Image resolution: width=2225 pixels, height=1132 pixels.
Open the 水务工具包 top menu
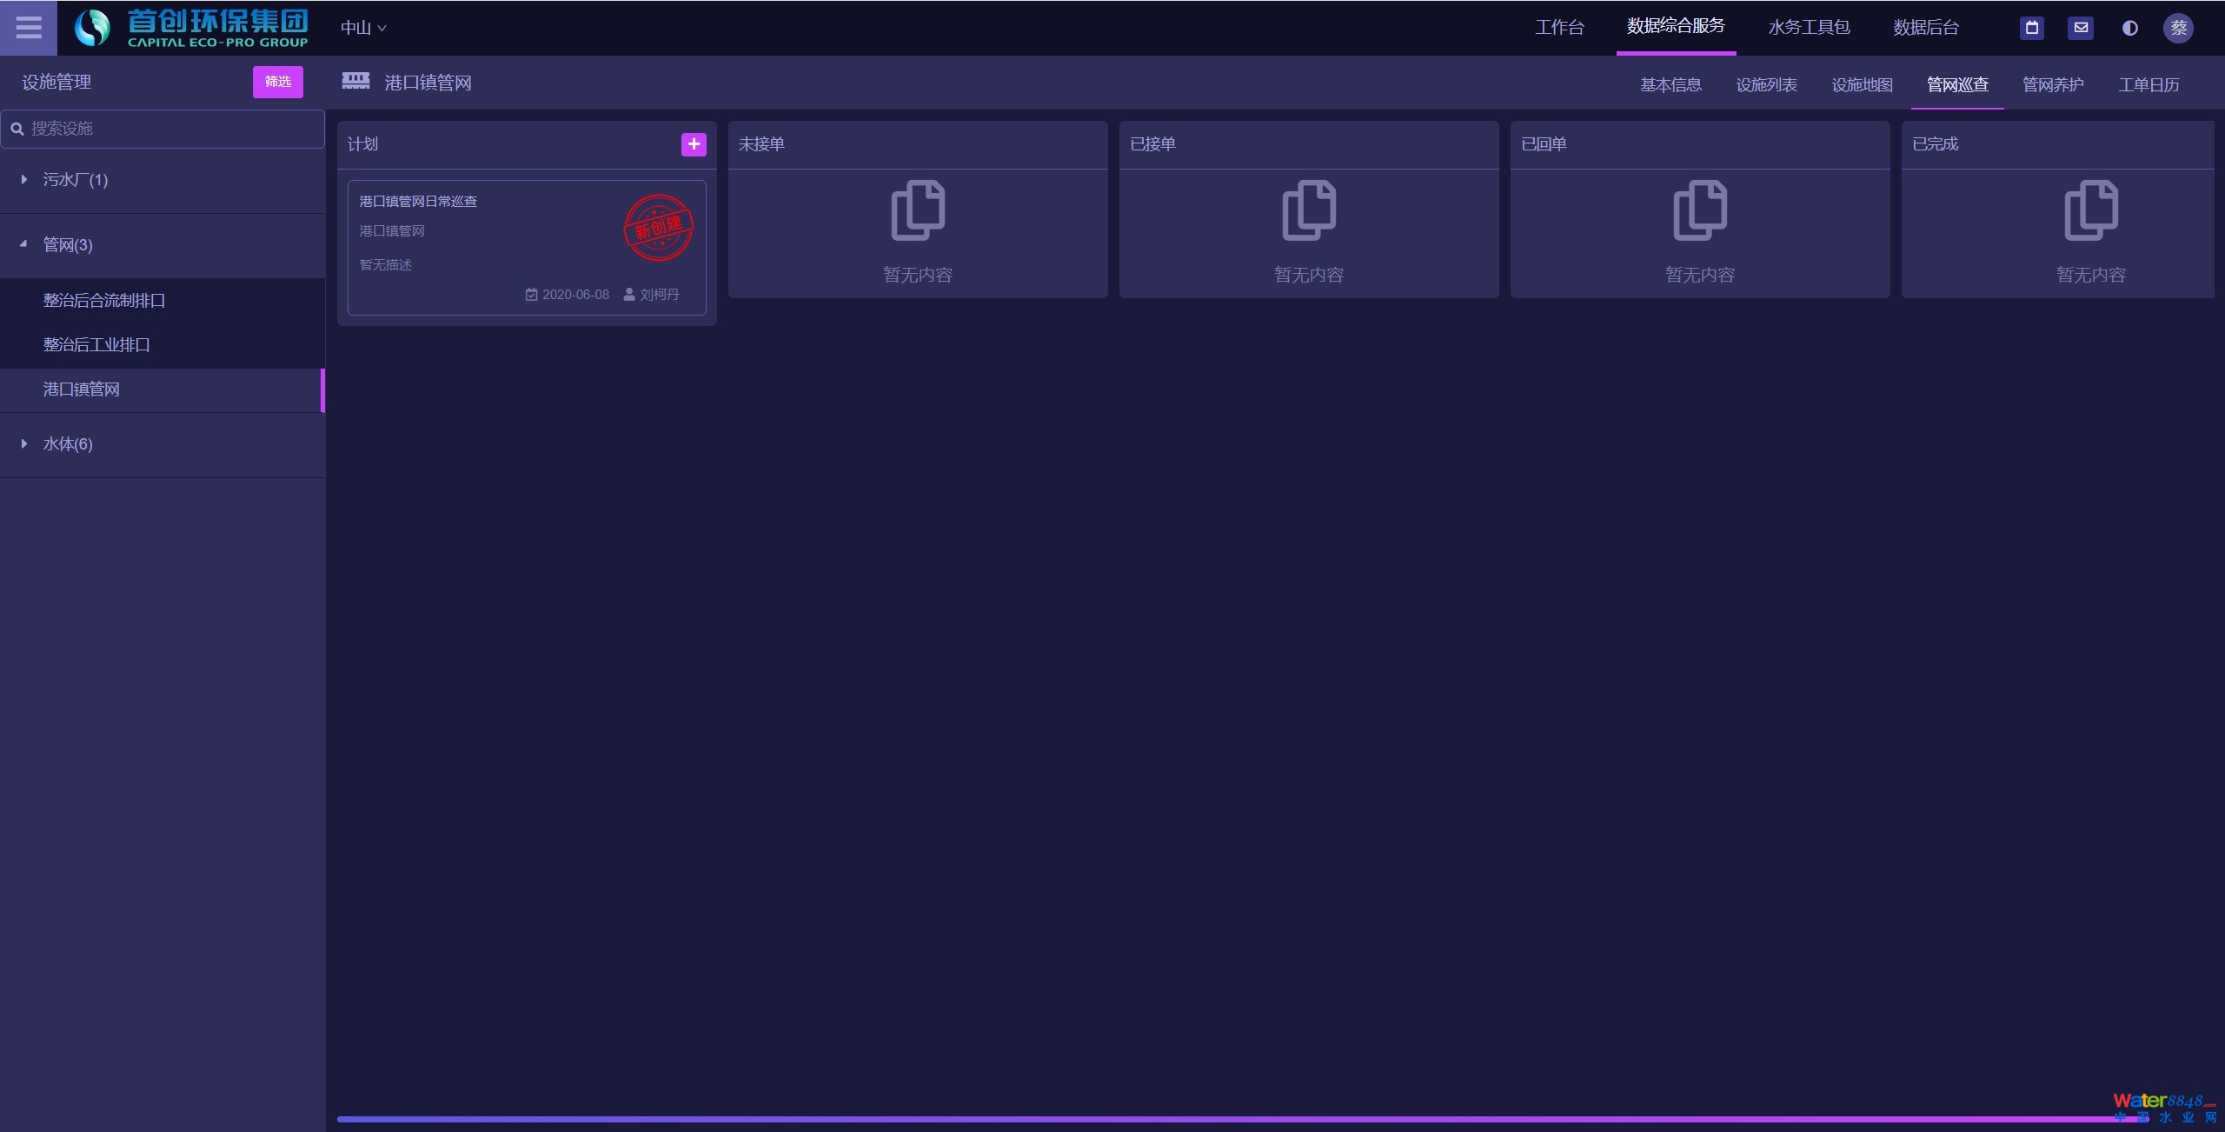click(x=1809, y=28)
